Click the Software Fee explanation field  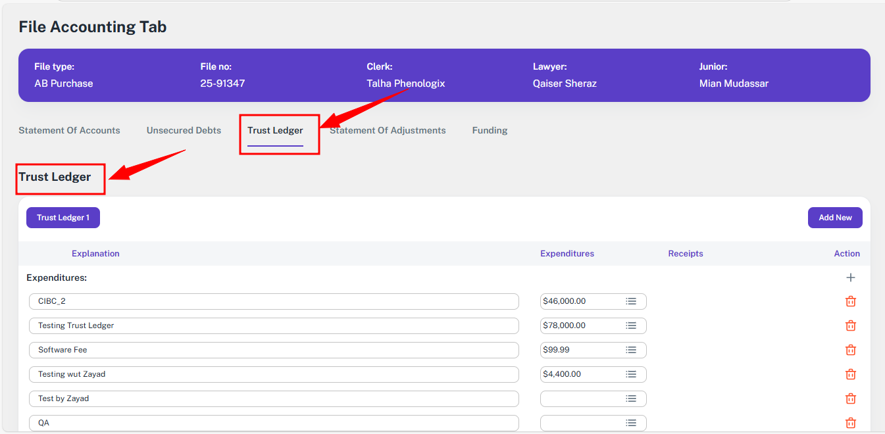pyautogui.click(x=274, y=350)
